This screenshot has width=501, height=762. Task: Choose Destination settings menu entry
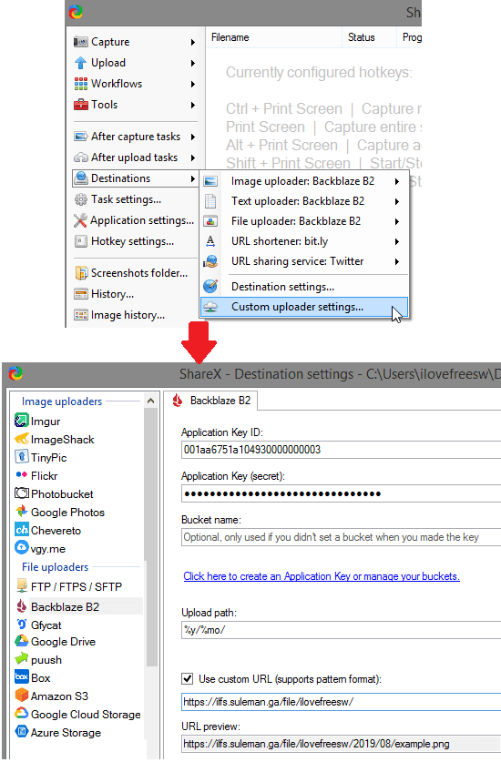point(304,286)
